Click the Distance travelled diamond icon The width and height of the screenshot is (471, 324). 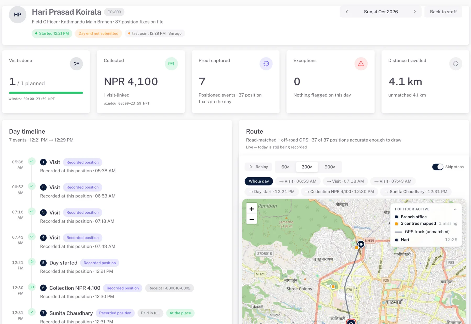click(x=456, y=64)
